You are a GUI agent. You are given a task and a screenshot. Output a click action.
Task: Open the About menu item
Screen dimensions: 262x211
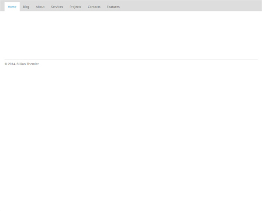point(40,7)
